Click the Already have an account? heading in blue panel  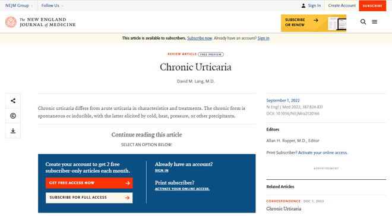click(184, 164)
